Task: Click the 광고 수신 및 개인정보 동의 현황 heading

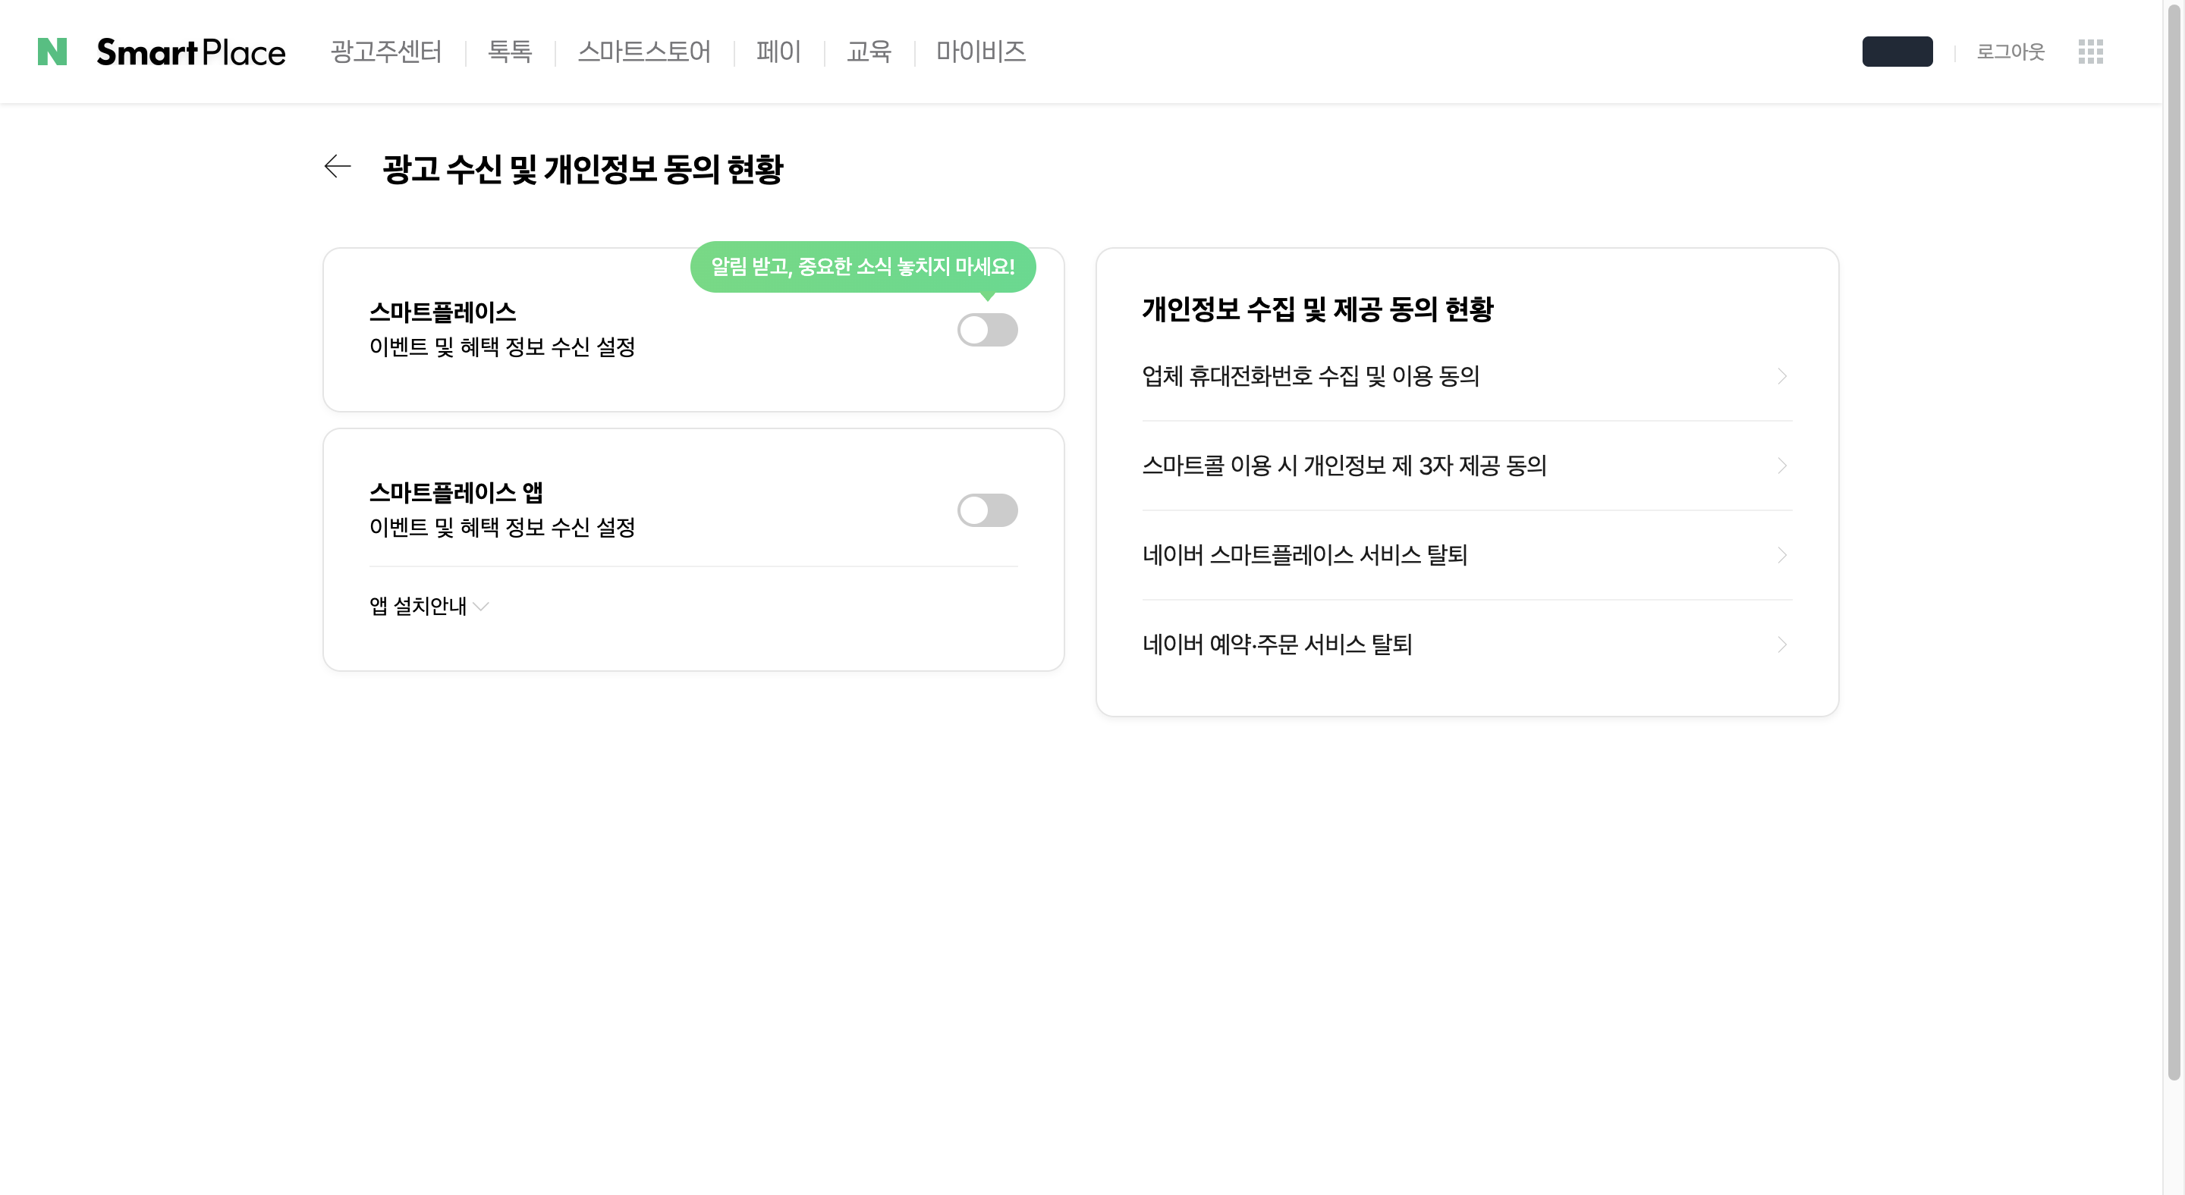Action: point(583,168)
